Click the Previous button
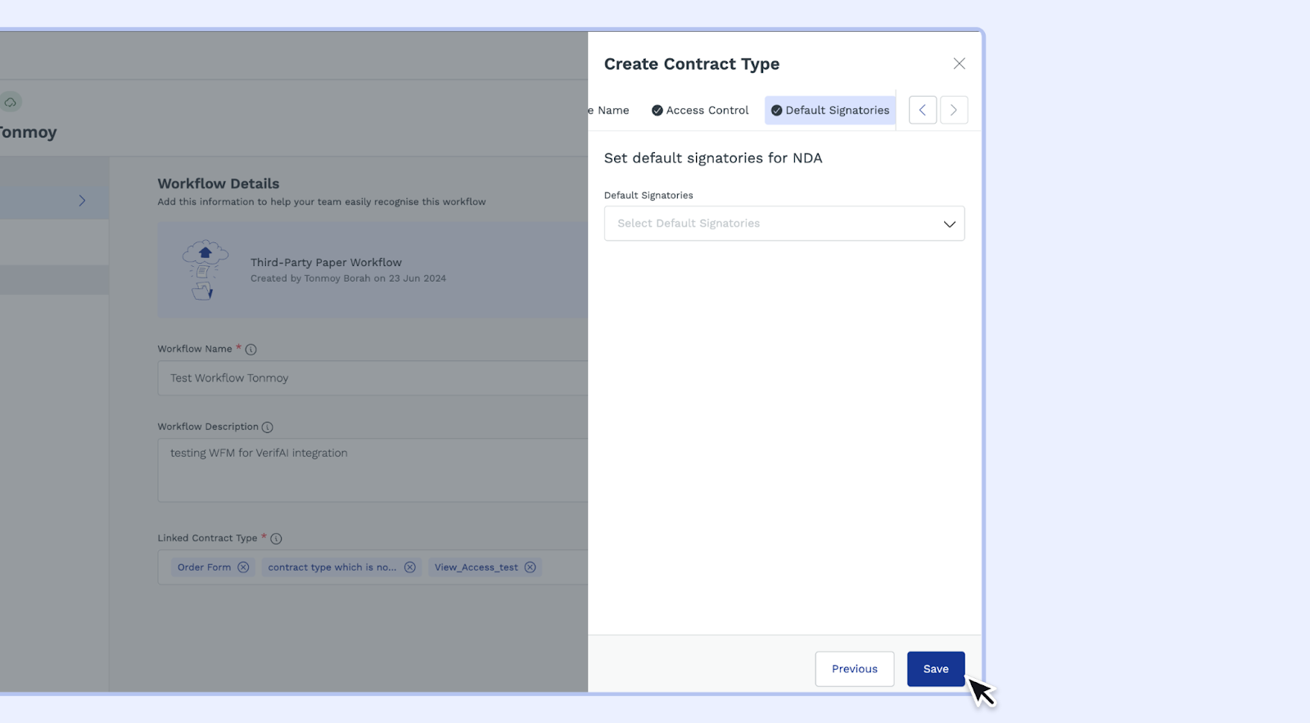This screenshot has width=1310, height=723. point(854,669)
